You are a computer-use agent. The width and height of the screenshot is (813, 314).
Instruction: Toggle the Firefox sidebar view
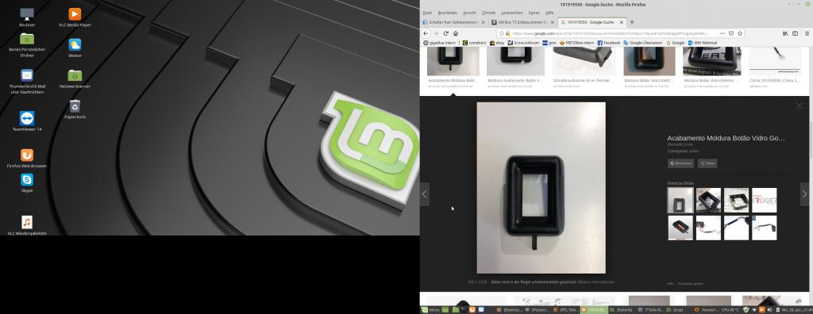point(795,33)
